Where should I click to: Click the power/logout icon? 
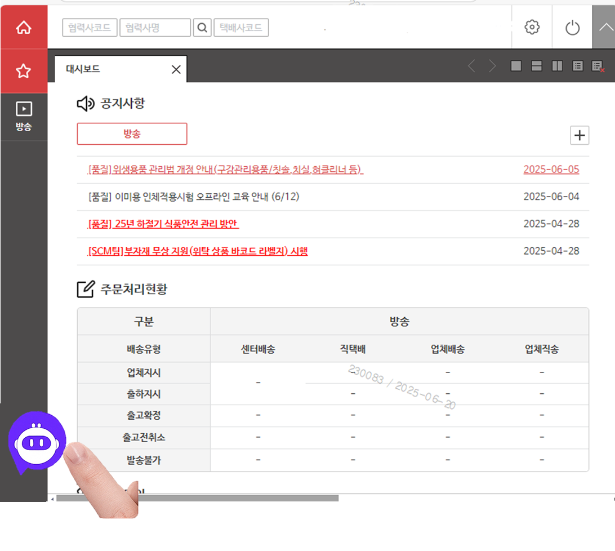[573, 27]
